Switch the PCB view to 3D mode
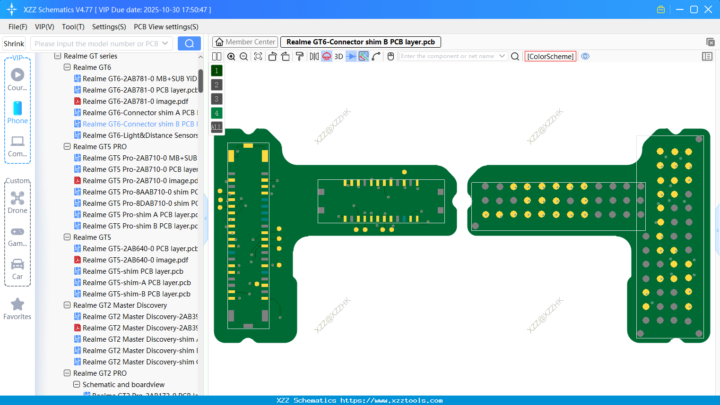This screenshot has width=720, height=405. click(x=338, y=56)
